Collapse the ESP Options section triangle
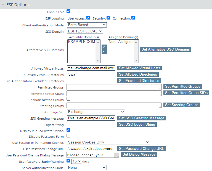Image resolution: width=212 pixels, height=171 pixels. [x=3, y=5]
